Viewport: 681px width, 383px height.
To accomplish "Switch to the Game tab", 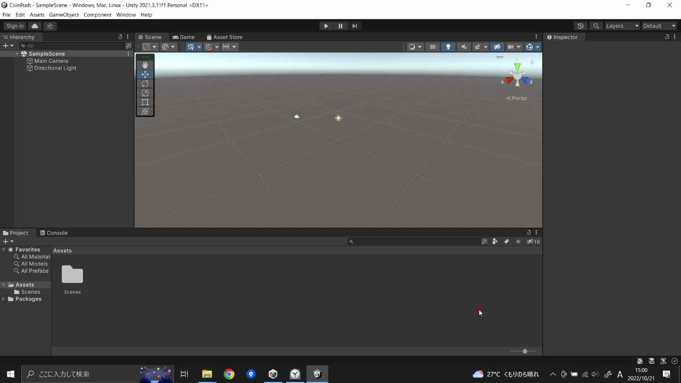I will (184, 37).
